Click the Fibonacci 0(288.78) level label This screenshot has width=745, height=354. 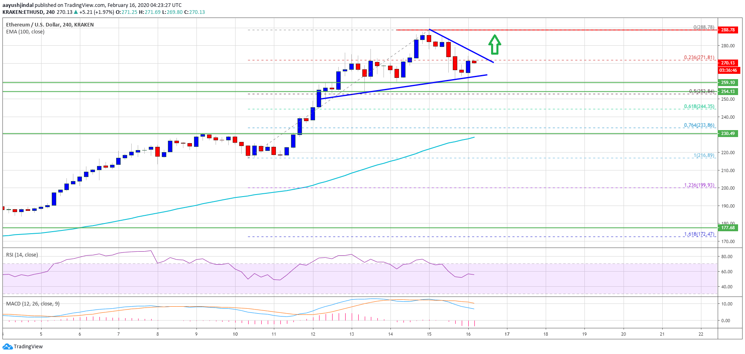point(704,27)
